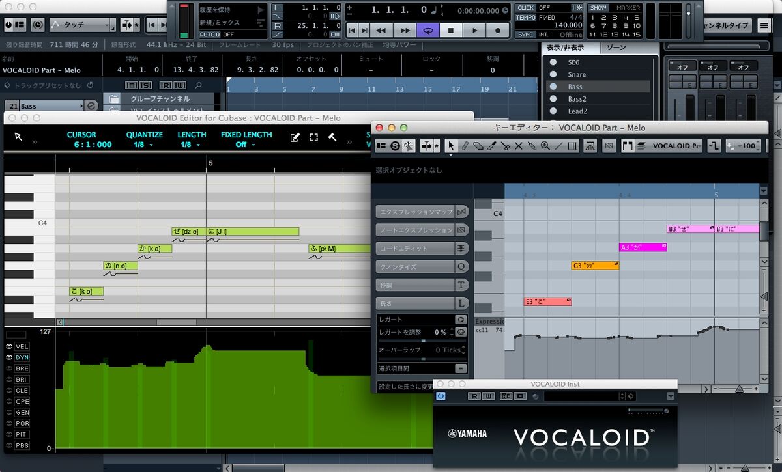The image size is (782, 472).
Task: Adjust the レガートを調整 slider
Action: (x=422, y=340)
